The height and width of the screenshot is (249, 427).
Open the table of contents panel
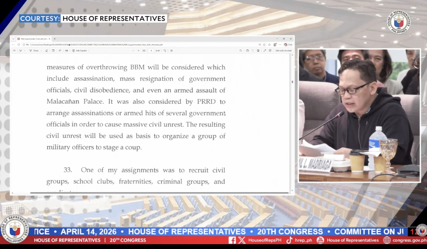point(14,51)
